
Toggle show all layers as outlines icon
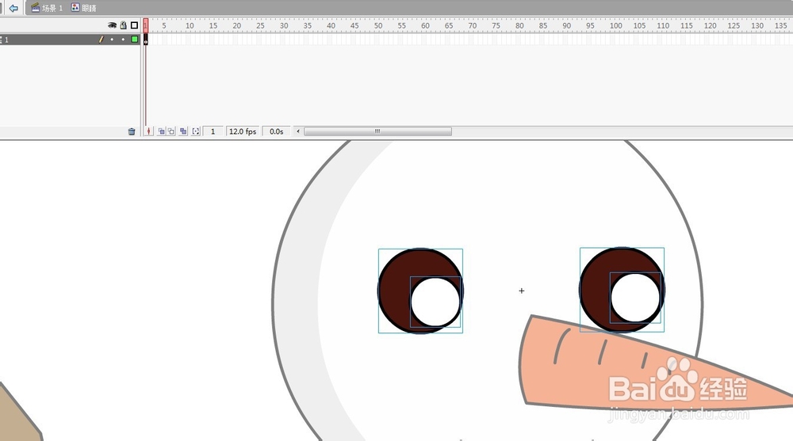pyautogui.click(x=134, y=25)
